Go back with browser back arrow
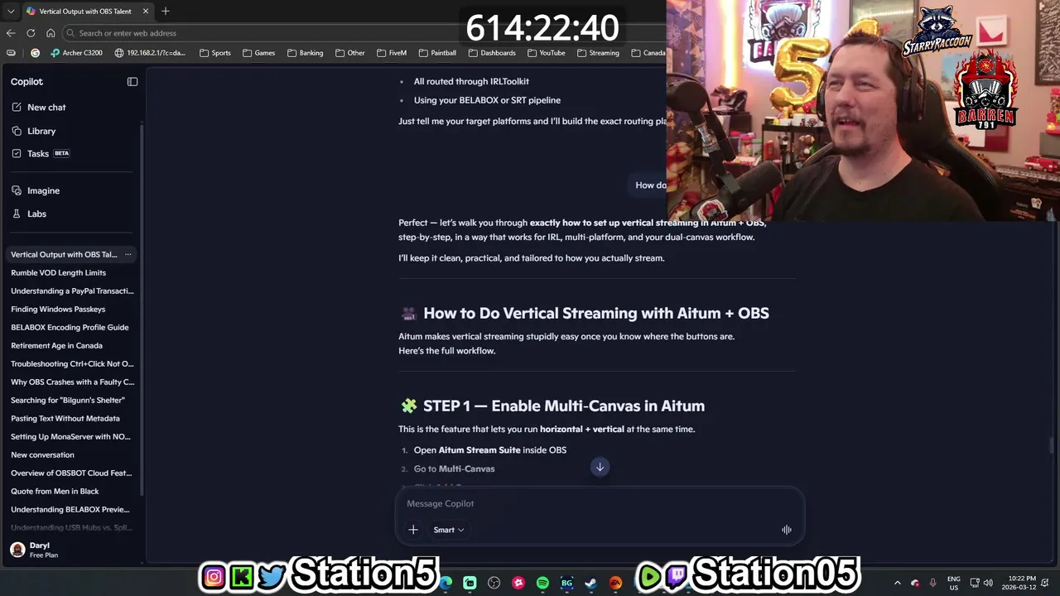The width and height of the screenshot is (1060, 596). coord(11,33)
